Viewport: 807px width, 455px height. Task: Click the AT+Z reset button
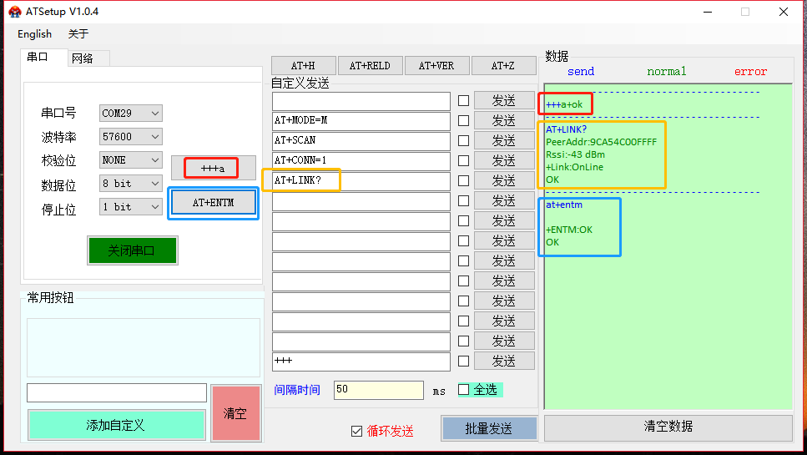coord(502,66)
